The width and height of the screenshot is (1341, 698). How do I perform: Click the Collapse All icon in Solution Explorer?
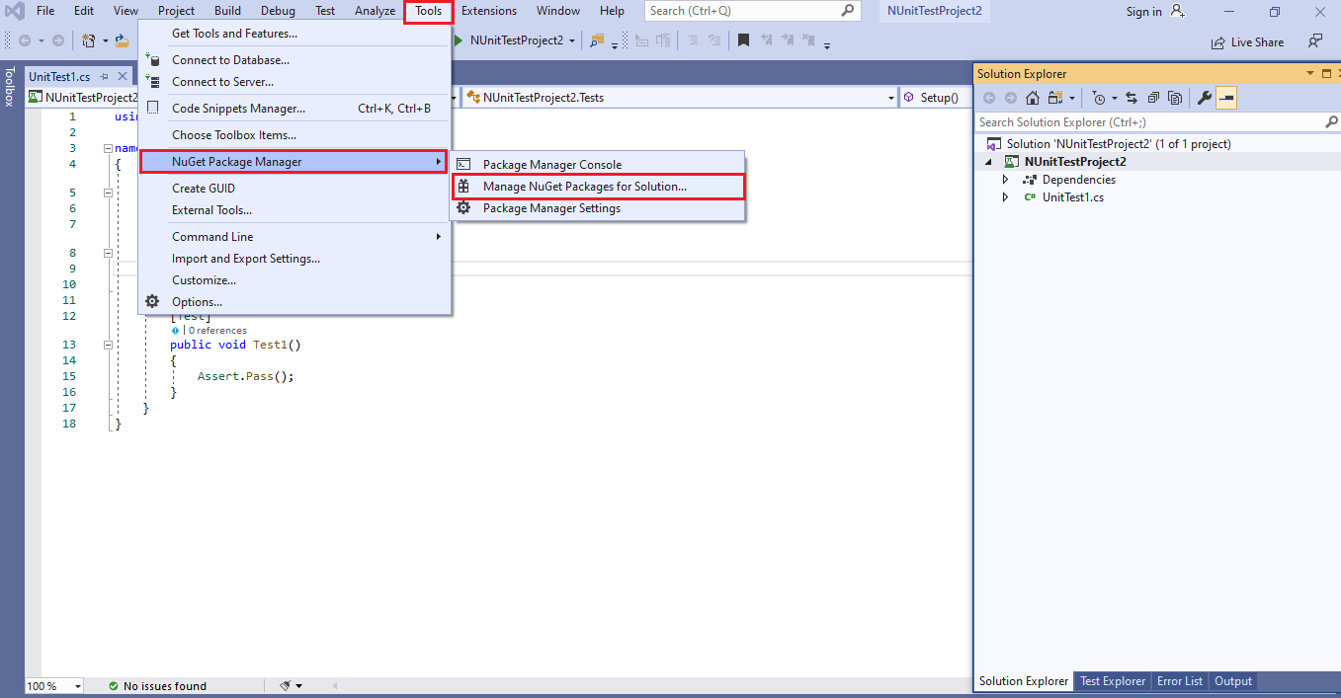click(1154, 98)
